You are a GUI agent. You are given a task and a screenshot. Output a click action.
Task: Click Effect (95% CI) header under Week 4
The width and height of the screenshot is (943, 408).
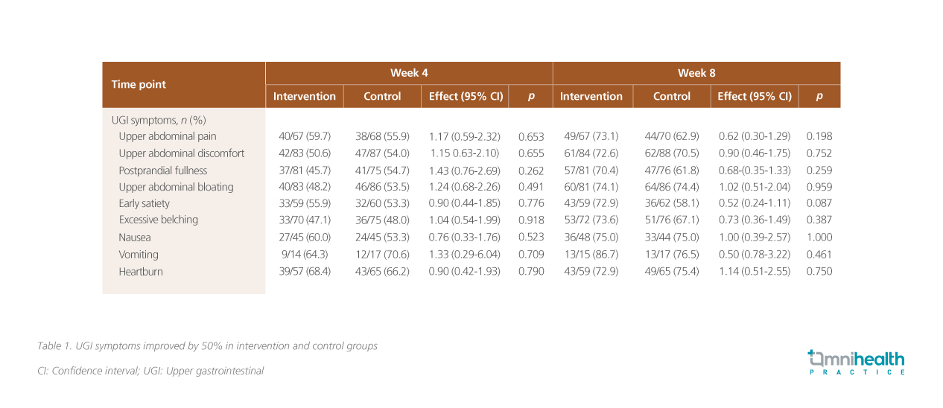(x=466, y=97)
